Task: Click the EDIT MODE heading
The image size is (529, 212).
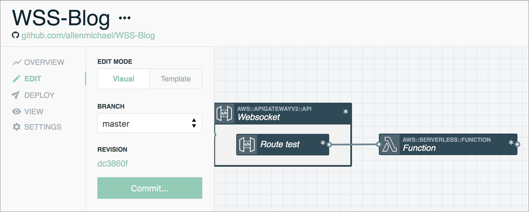Action: tap(115, 62)
